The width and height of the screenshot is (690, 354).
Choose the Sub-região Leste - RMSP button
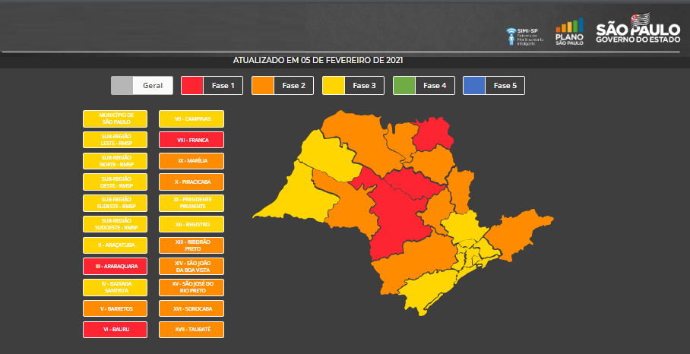(x=116, y=140)
